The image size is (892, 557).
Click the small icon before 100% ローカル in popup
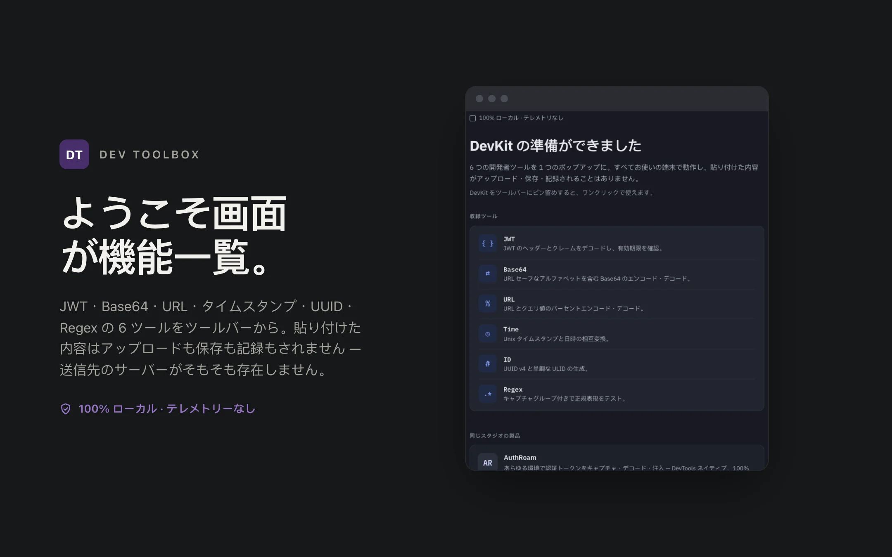(473, 118)
